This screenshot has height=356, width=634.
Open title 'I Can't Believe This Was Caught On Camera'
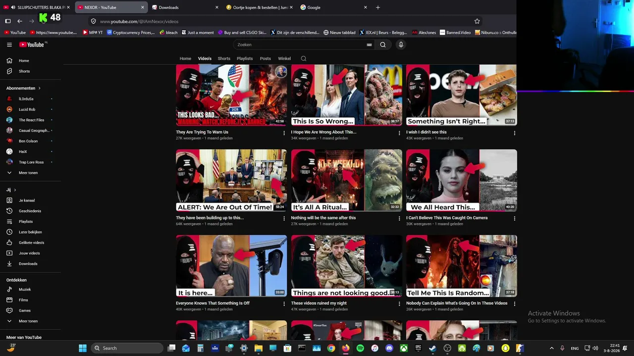pos(447,218)
